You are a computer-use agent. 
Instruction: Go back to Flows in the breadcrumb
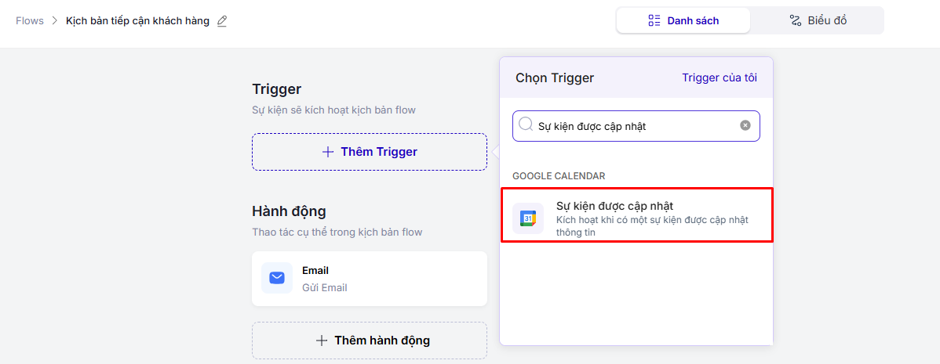30,21
